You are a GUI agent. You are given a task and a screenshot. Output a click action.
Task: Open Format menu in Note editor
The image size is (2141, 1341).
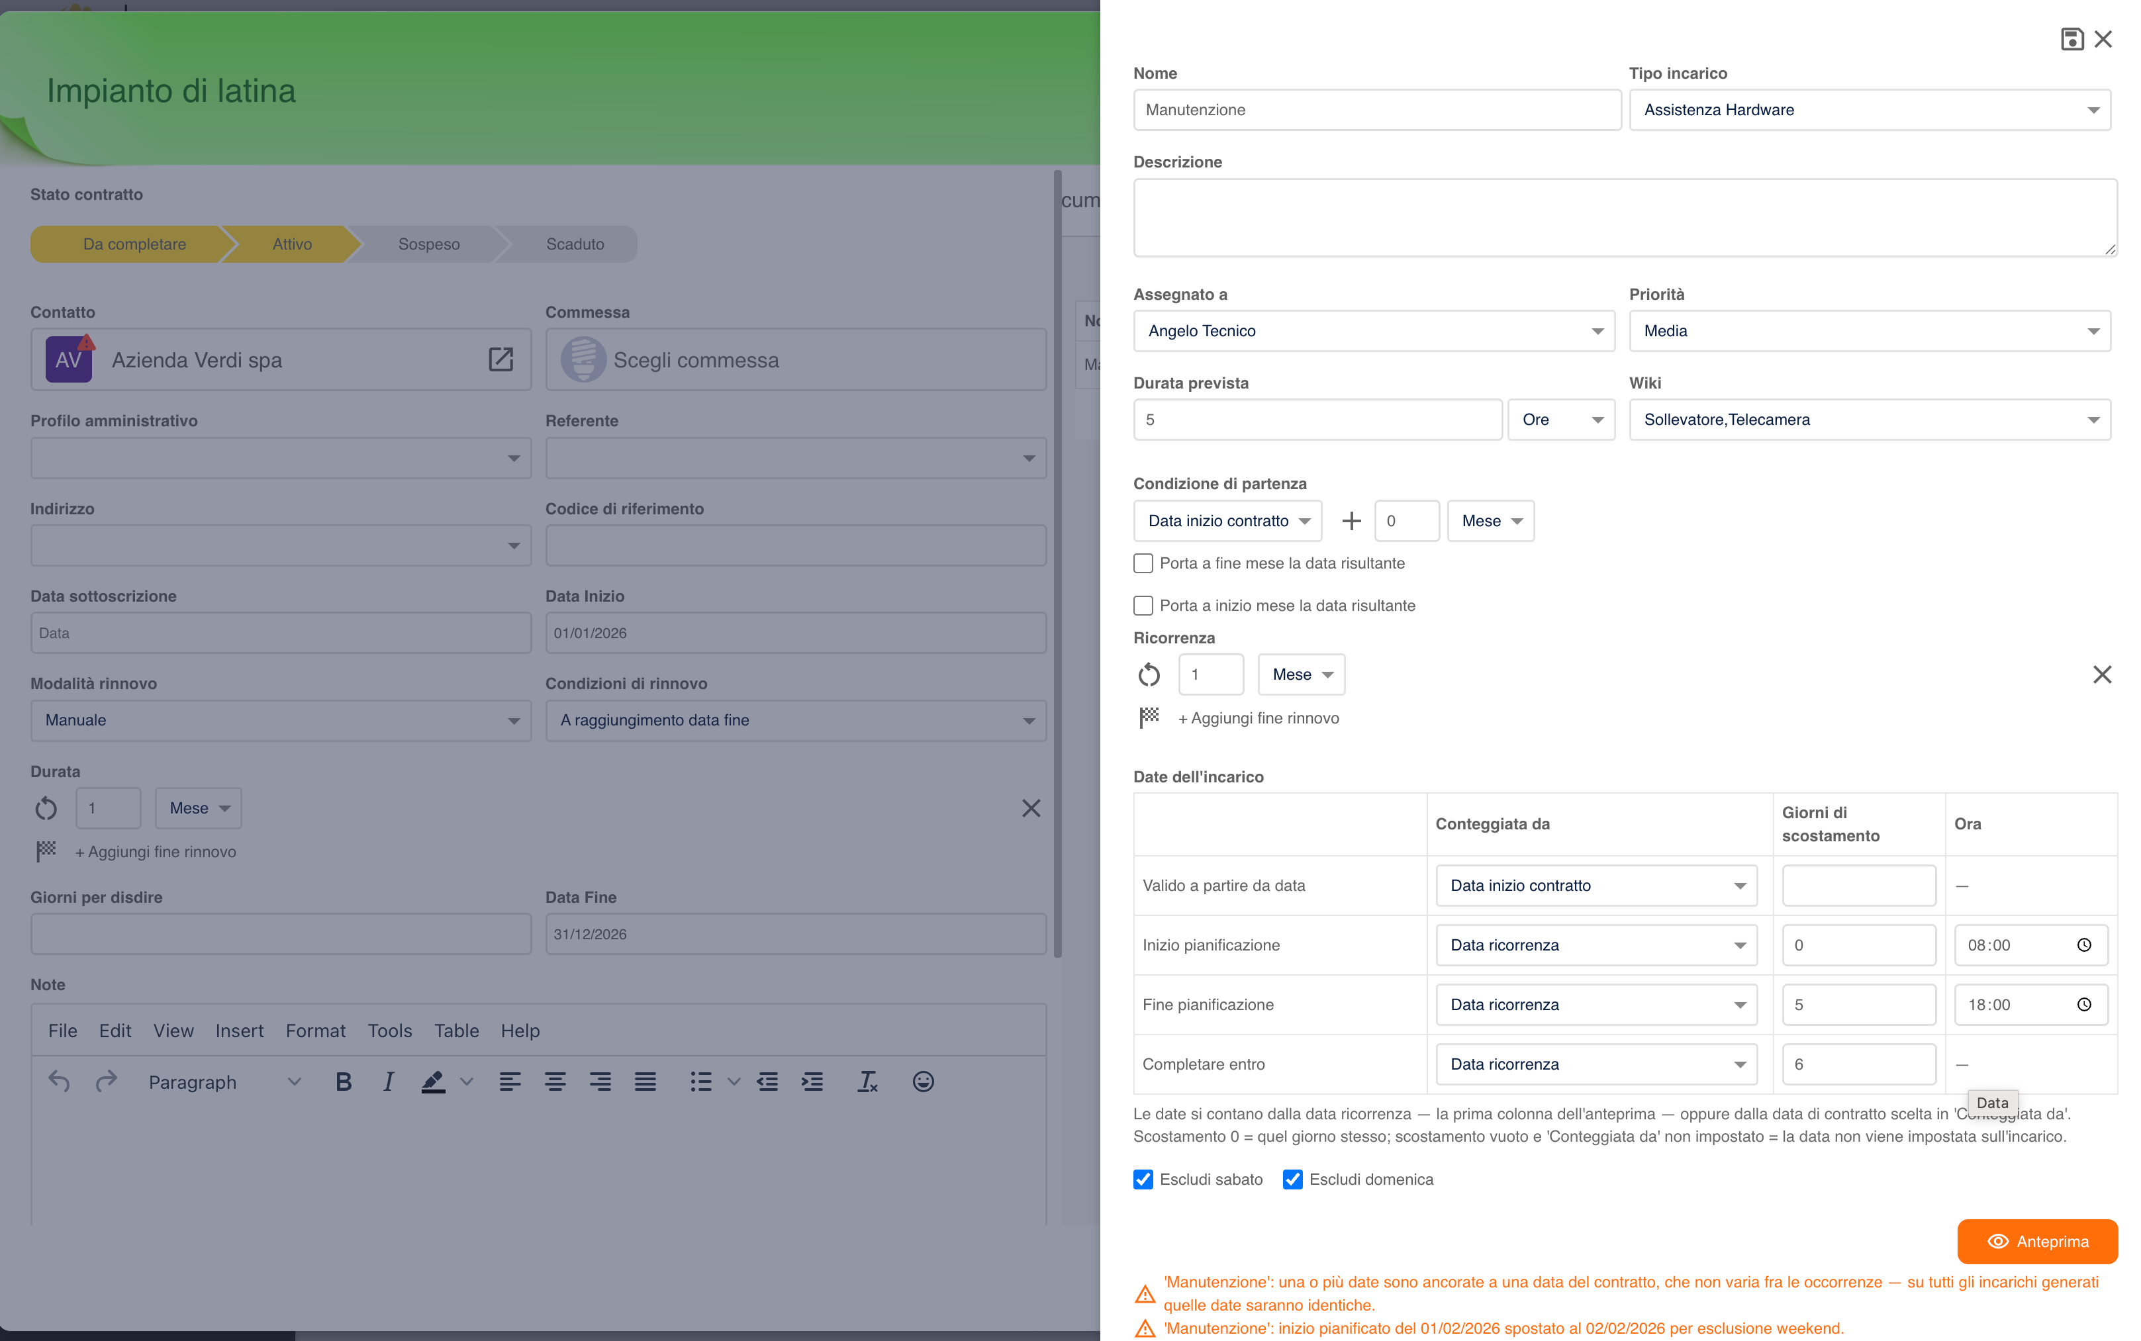pyautogui.click(x=316, y=1031)
